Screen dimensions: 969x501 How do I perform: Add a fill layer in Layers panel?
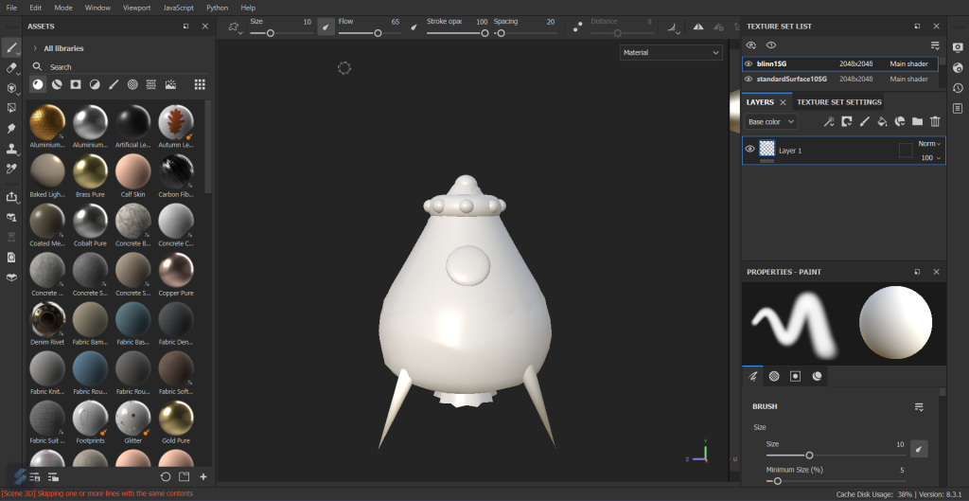(x=881, y=121)
